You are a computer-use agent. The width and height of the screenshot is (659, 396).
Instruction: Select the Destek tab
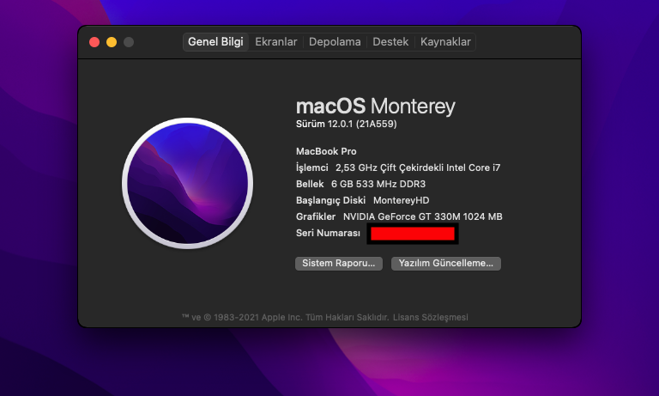pyautogui.click(x=390, y=42)
